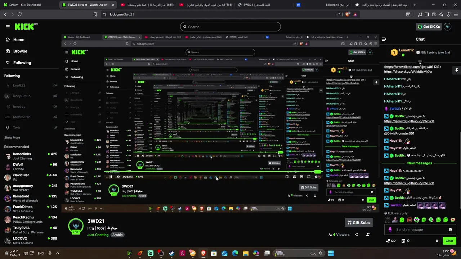The height and width of the screenshot is (259, 461).
Task: Open File Explorer from taskbar
Action: pos(245,253)
